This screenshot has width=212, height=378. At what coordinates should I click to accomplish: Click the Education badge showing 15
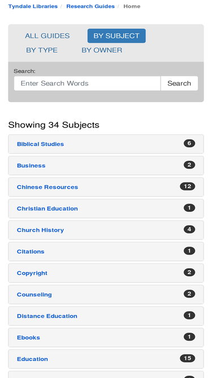[x=188, y=358]
